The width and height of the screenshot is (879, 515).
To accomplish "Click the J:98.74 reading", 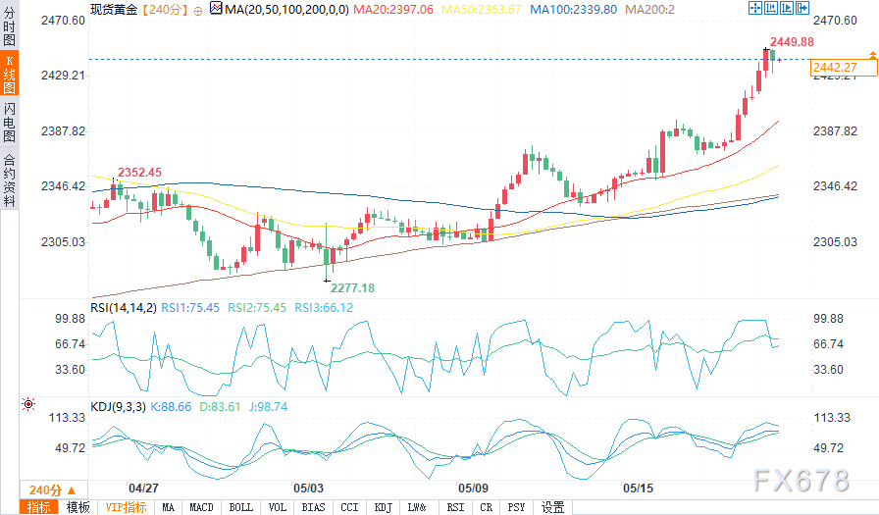I will (268, 407).
